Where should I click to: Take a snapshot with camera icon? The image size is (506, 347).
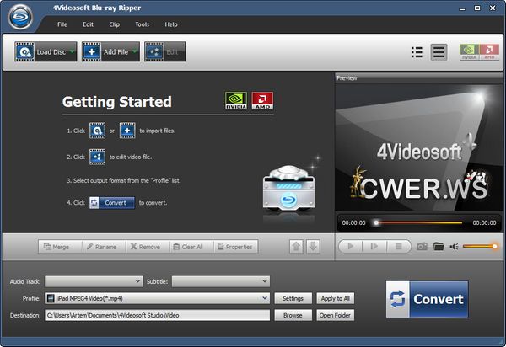click(422, 247)
